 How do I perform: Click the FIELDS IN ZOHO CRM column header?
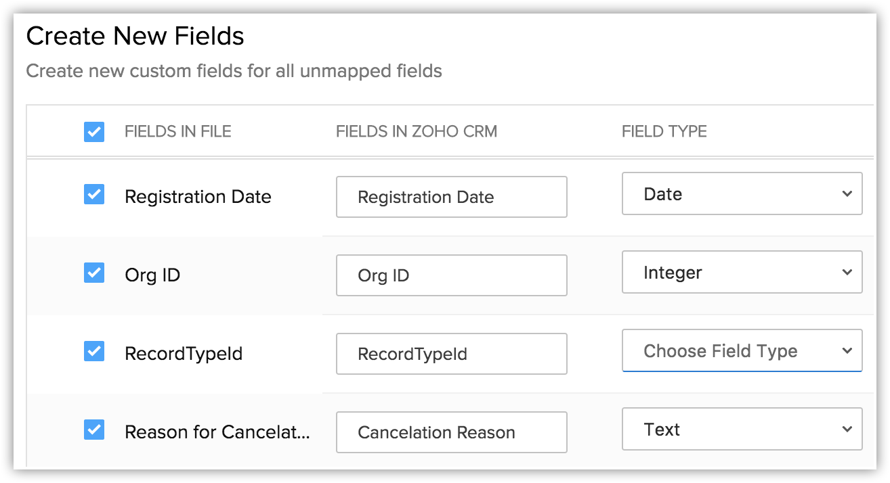tap(416, 132)
